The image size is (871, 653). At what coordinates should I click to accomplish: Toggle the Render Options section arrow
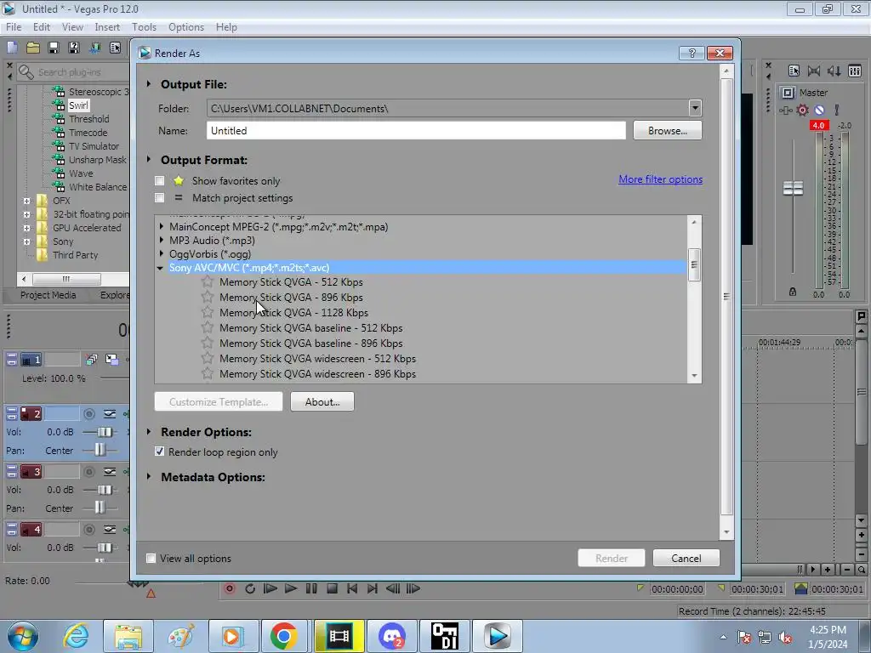(x=149, y=431)
